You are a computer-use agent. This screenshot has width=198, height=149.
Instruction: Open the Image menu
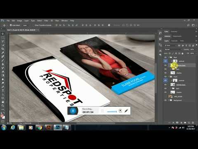pos(19,21)
